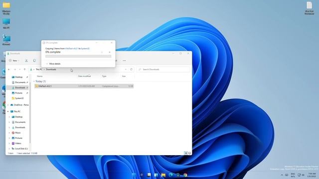This screenshot has height=179, width=319.
Task: Expand Local Disk (C:) tree node
Action: tap(9, 149)
